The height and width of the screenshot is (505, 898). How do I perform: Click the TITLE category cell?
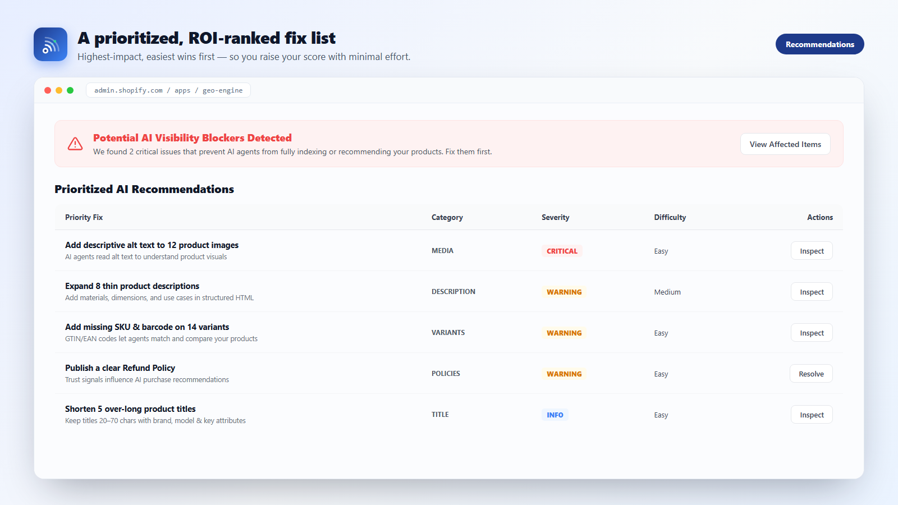click(440, 415)
